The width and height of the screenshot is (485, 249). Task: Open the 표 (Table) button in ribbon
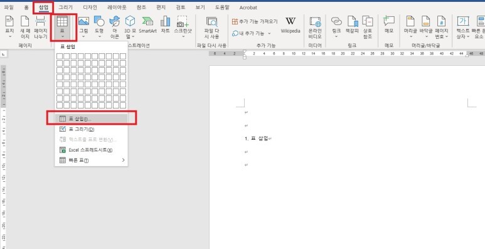pyautogui.click(x=63, y=27)
